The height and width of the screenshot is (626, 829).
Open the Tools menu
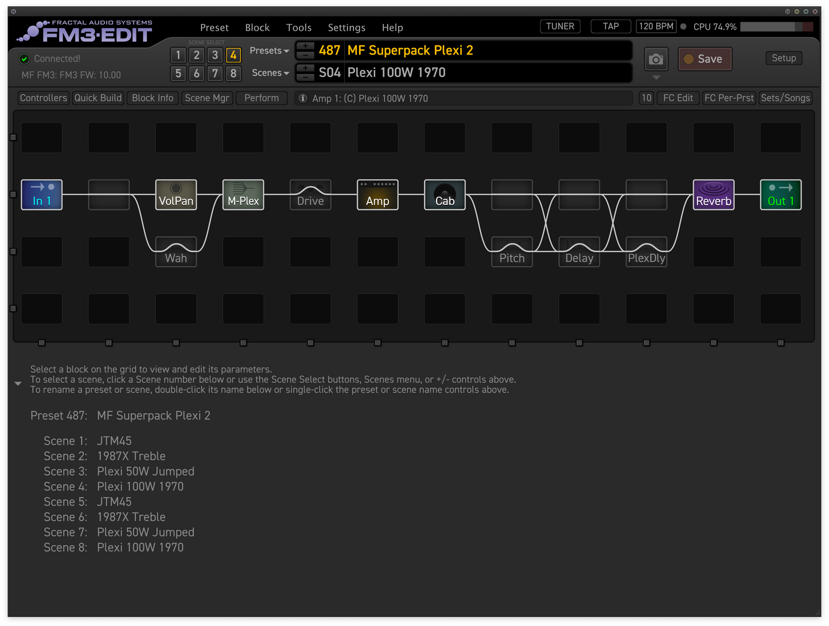tap(298, 27)
